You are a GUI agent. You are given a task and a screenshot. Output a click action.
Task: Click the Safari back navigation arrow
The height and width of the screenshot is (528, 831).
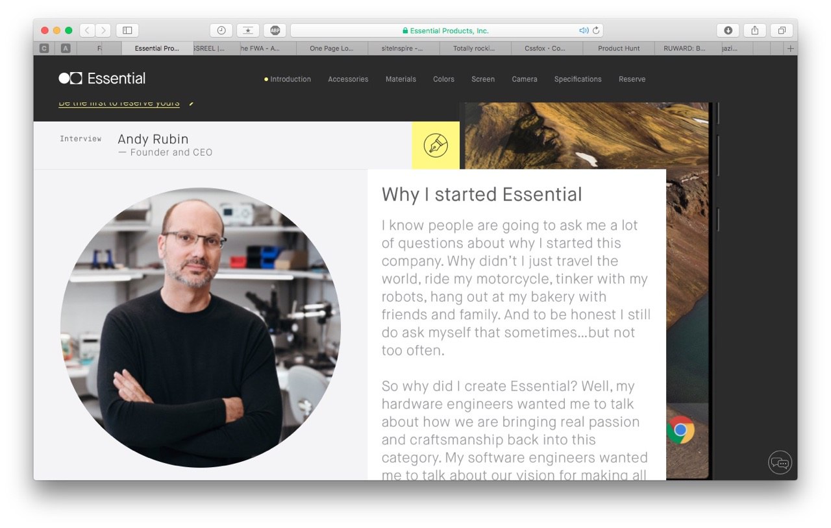(x=88, y=30)
